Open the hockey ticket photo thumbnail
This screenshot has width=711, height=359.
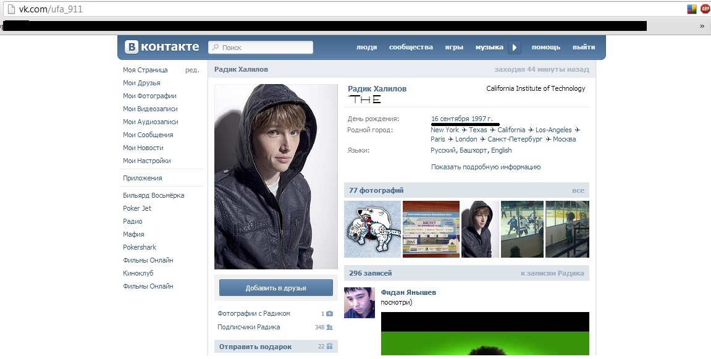tap(431, 229)
